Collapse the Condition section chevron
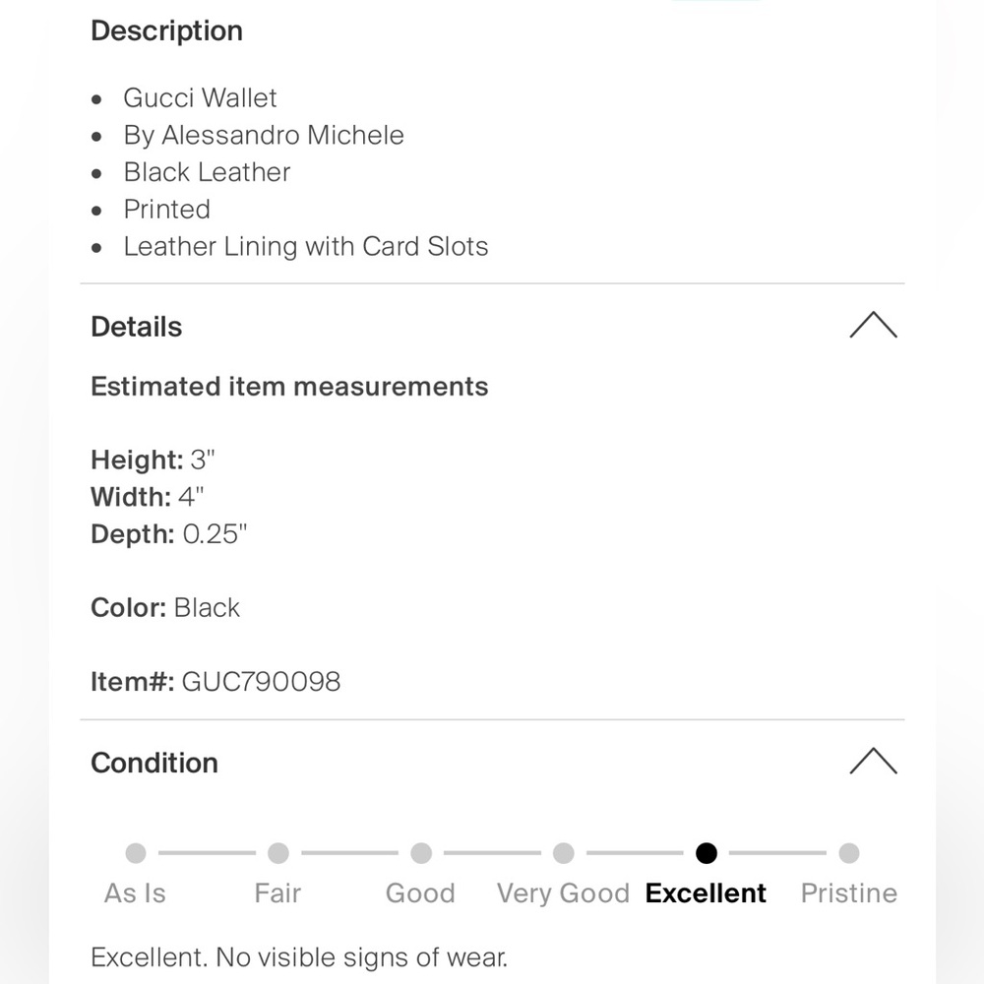The image size is (984, 984). pos(873,761)
